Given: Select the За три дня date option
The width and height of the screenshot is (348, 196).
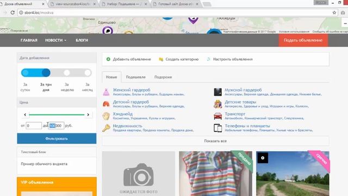Looking at the screenshot, I should [x=46, y=87].
